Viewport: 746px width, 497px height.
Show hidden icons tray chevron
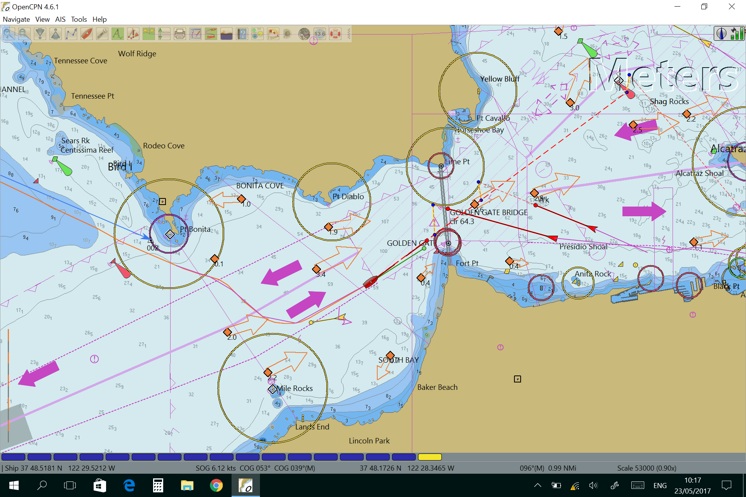pos(538,485)
